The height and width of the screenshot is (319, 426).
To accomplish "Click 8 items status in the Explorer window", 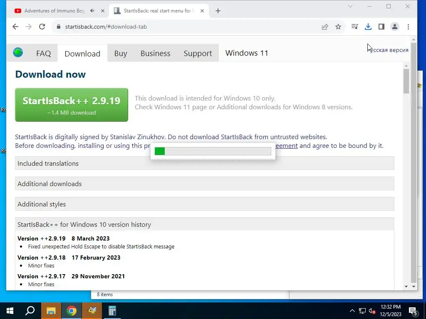I will pyautogui.click(x=105, y=294).
